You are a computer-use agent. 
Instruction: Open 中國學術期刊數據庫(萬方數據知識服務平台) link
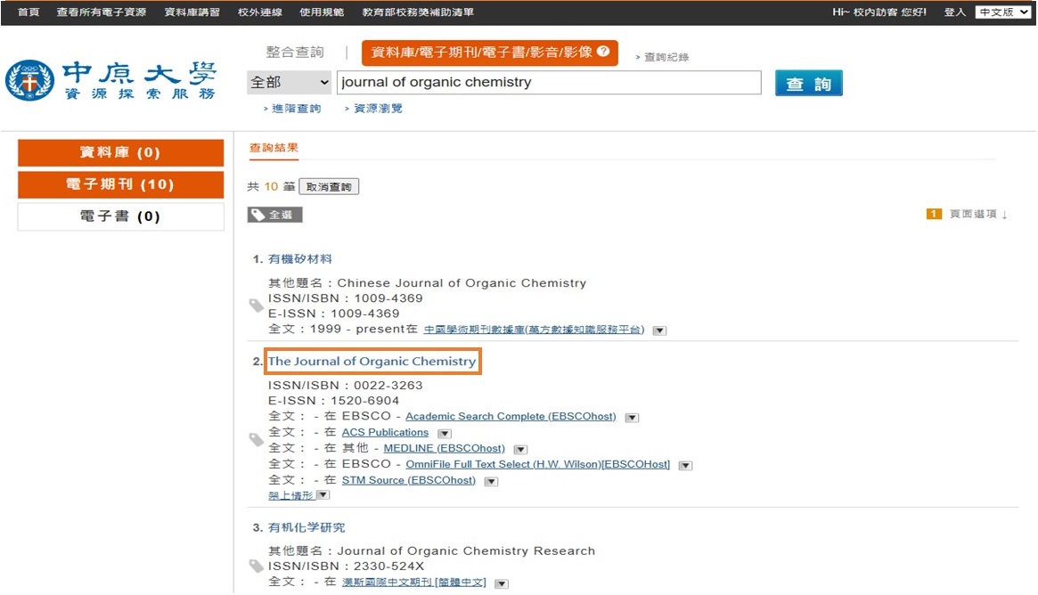click(534, 330)
